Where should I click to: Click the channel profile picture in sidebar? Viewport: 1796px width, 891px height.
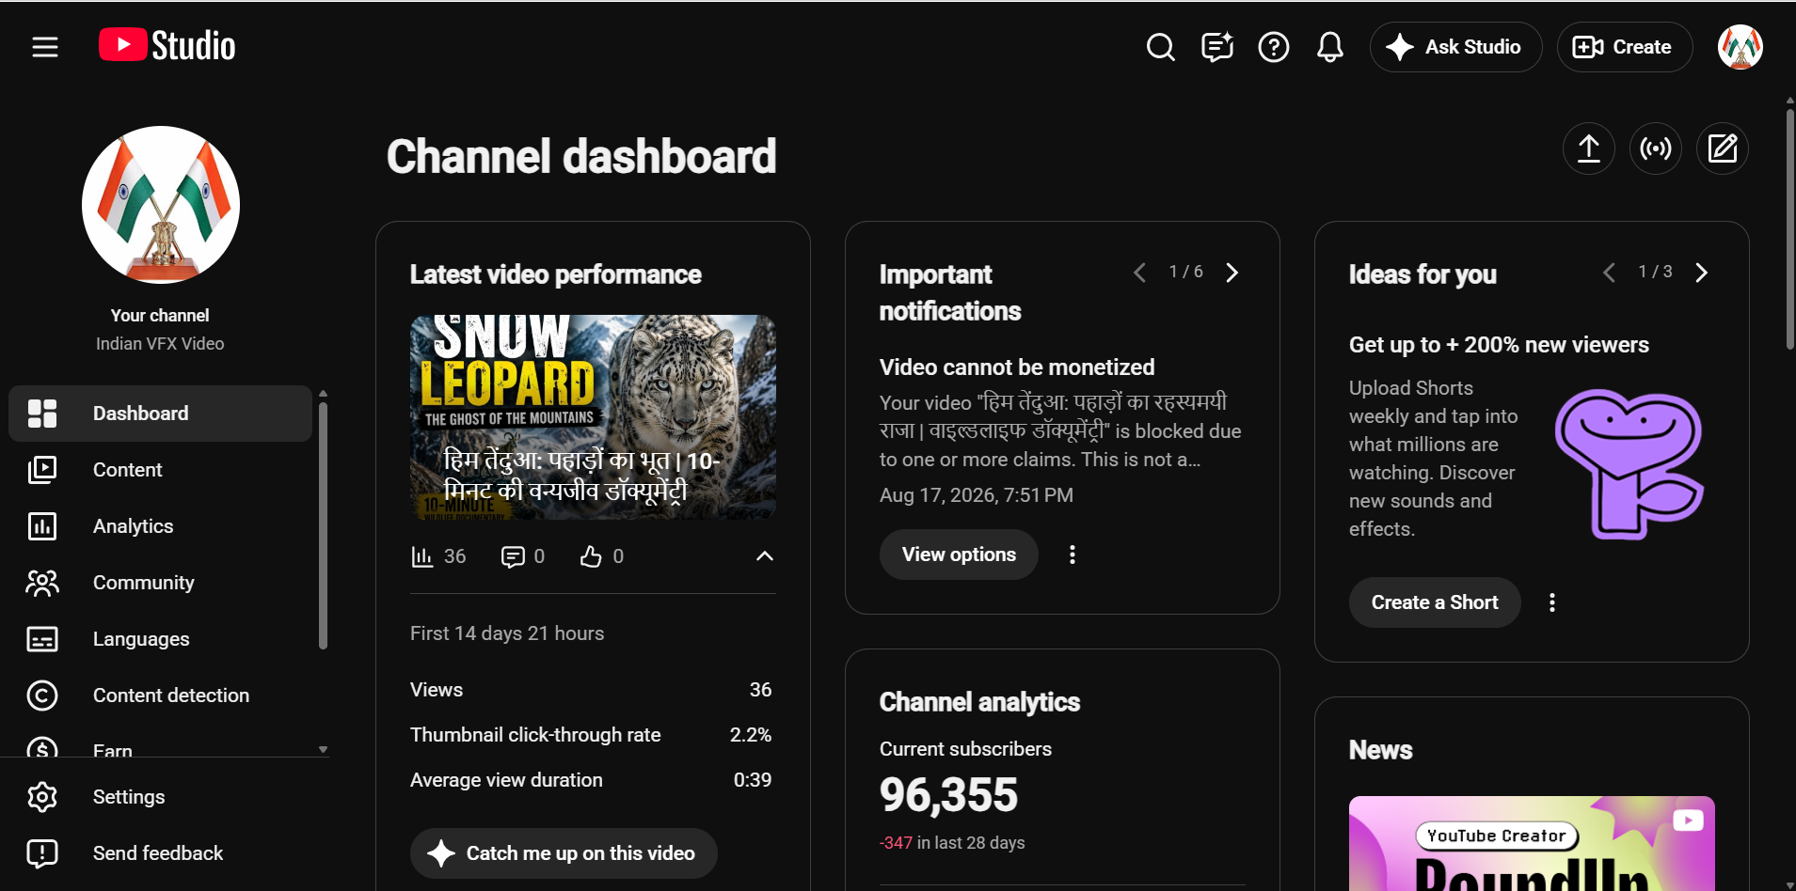tap(161, 205)
